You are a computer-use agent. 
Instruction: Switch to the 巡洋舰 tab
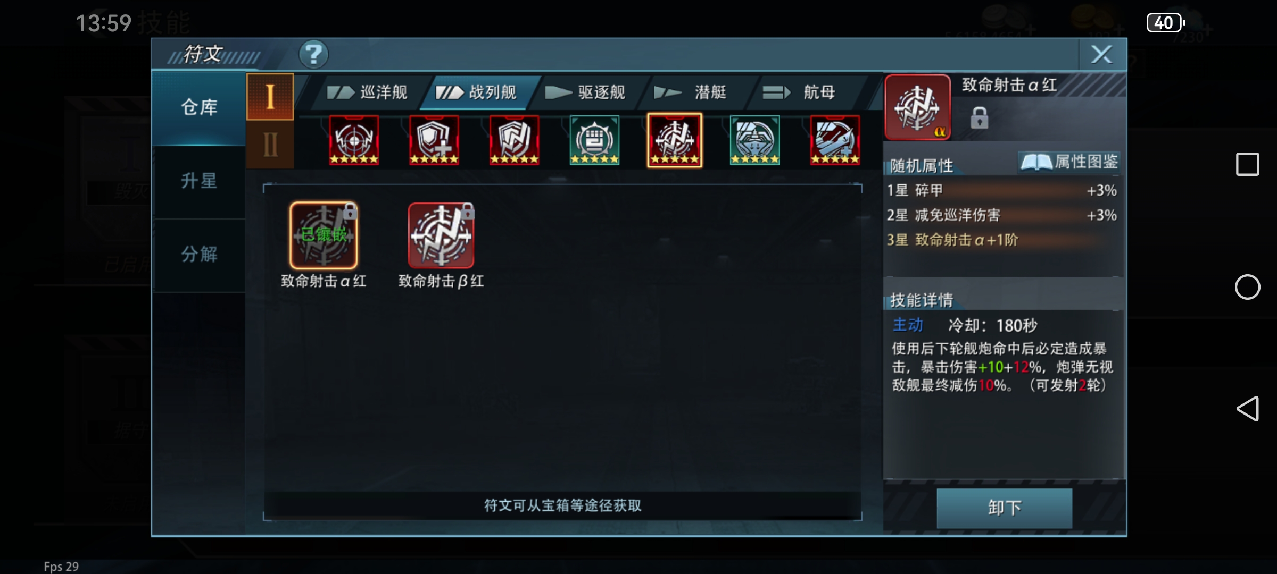click(368, 92)
